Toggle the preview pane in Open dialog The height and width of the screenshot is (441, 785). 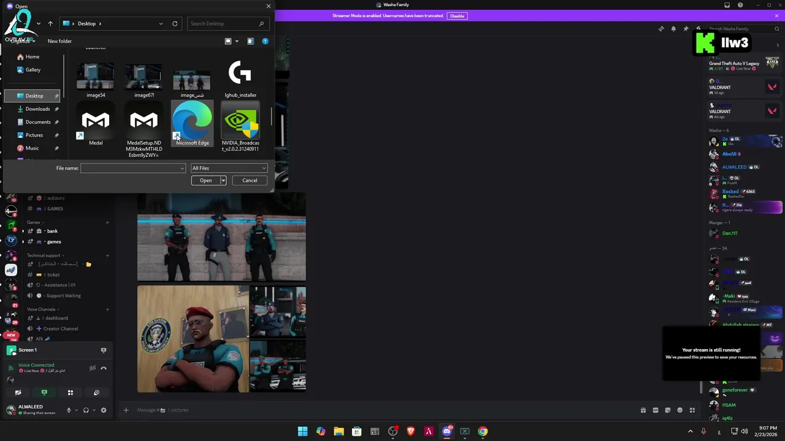click(250, 41)
